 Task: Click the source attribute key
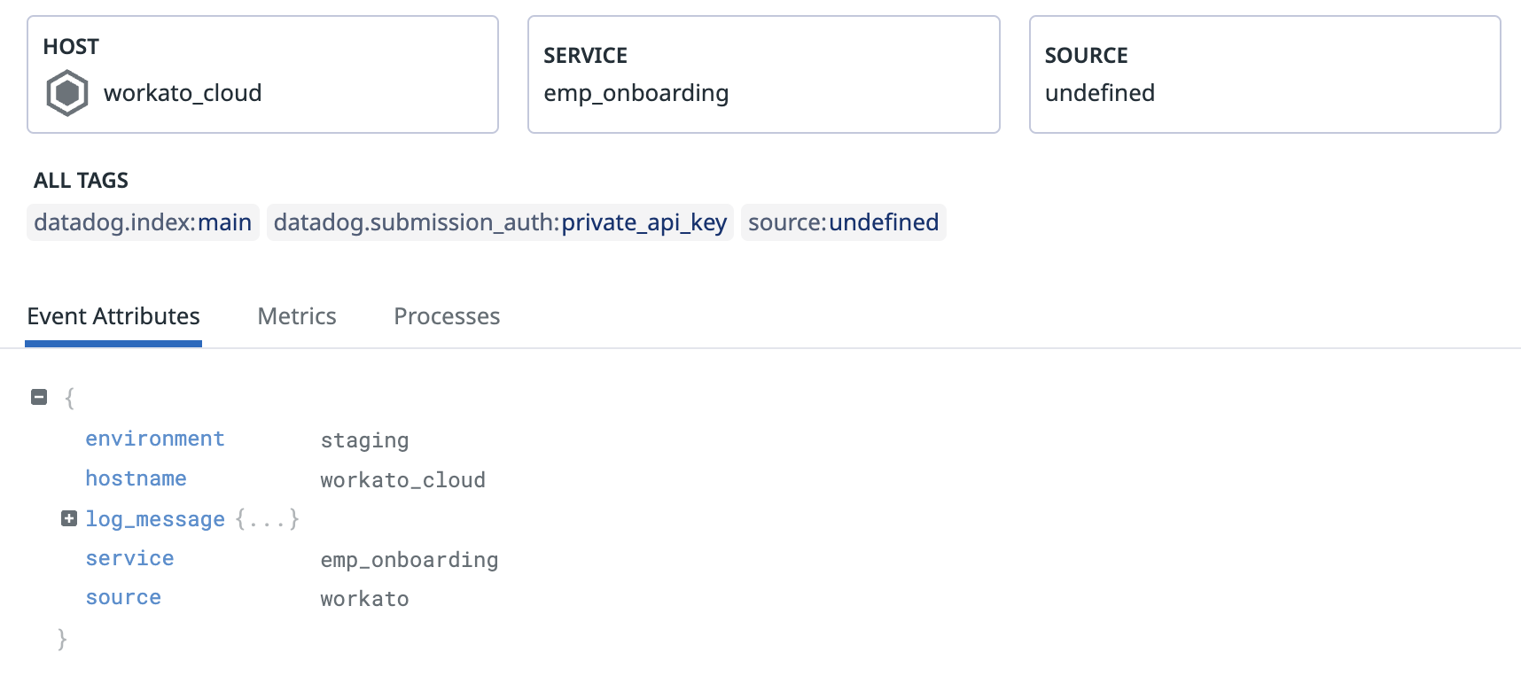coord(123,597)
